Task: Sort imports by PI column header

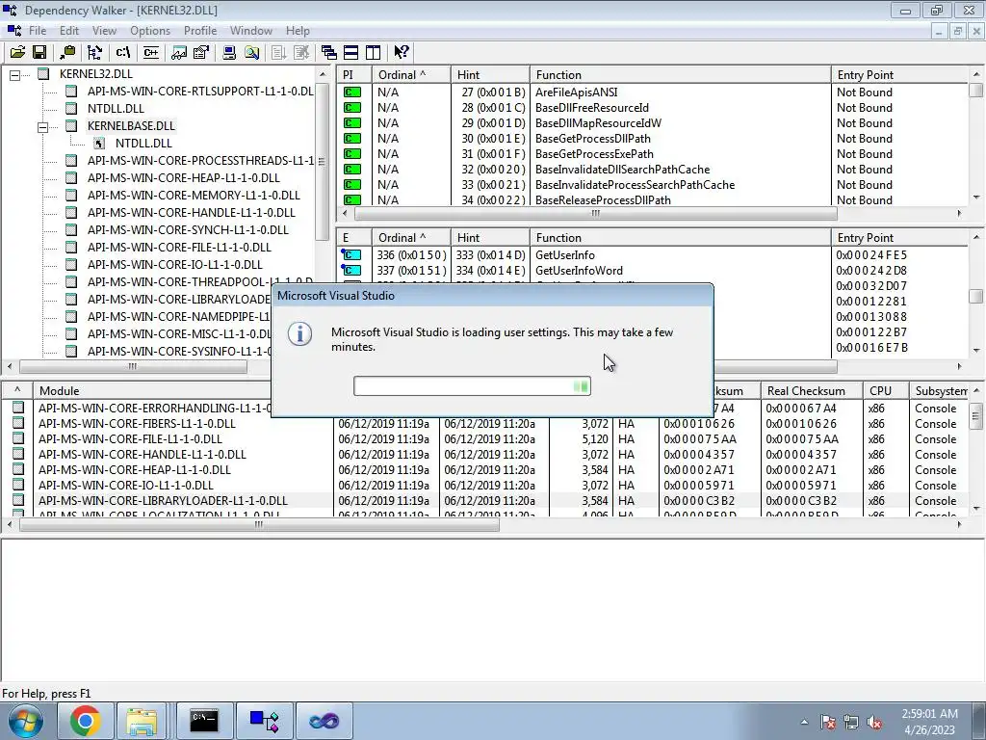Action: (x=354, y=75)
